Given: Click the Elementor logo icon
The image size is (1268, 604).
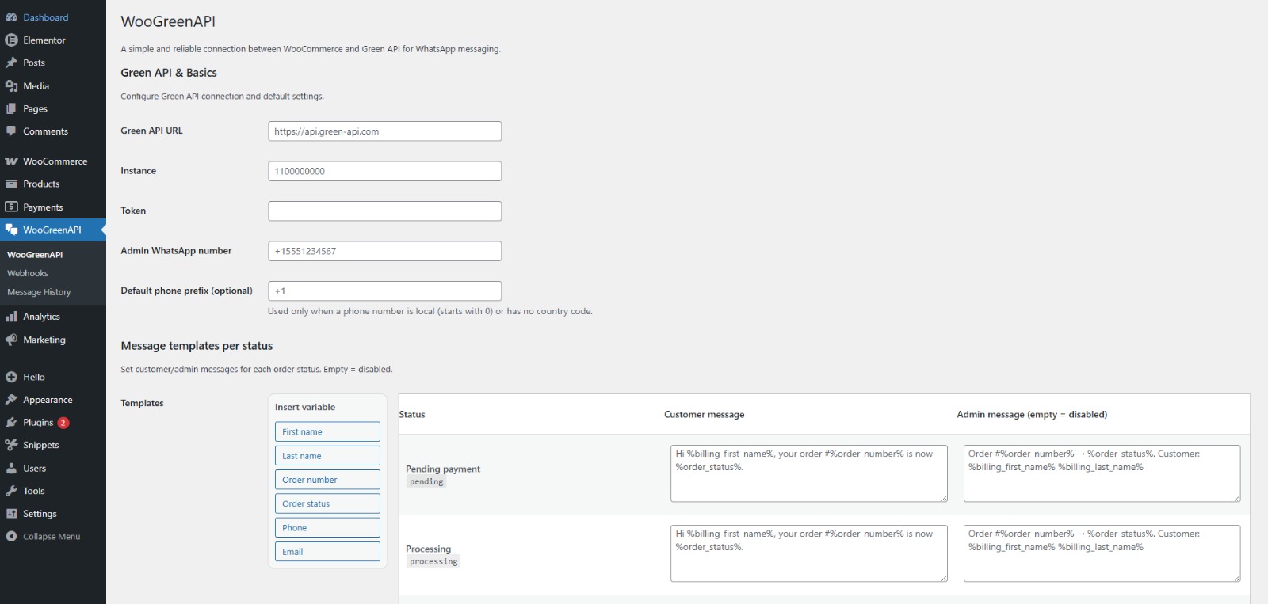Looking at the screenshot, I should pos(11,40).
